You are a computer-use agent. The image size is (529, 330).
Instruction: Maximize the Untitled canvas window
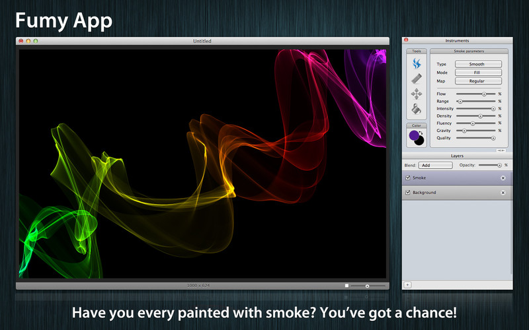tap(36, 41)
